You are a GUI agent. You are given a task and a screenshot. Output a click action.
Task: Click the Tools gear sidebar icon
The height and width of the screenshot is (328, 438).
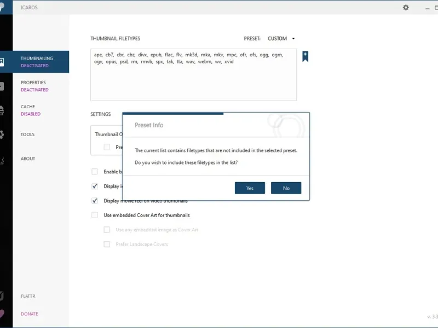coord(2,134)
